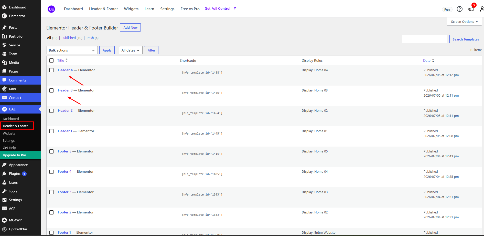Open the Bulk actions dropdown
The height and width of the screenshot is (236, 484).
[x=72, y=50]
